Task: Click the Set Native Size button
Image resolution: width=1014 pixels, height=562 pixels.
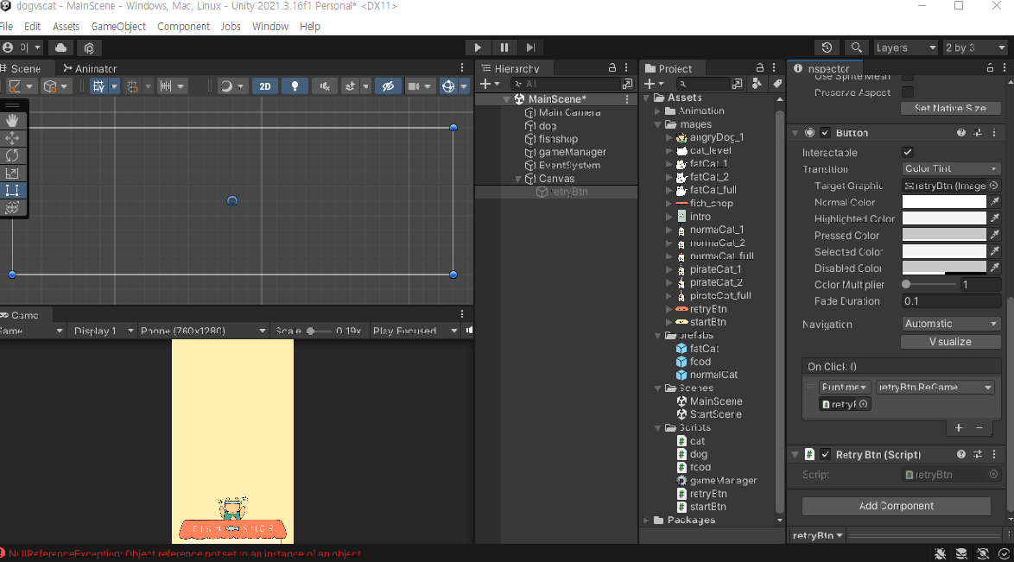Action: tap(951, 108)
